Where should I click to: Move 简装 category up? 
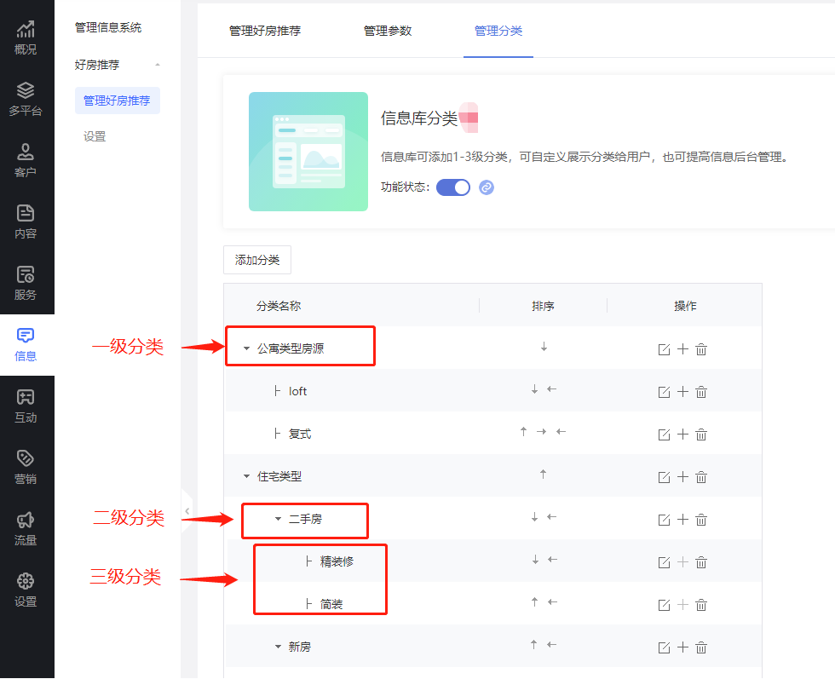click(x=535, y=601)
